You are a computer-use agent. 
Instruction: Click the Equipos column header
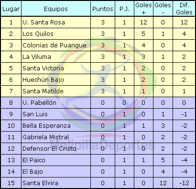point(56,9)
